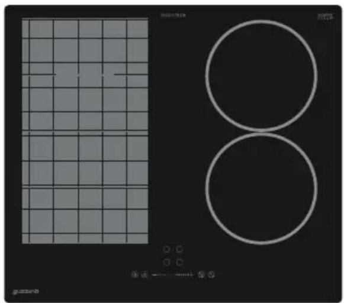Image resolution: width=344 pixels, height=303 pixels.
Task: Tap the rightmost icon in the control row
Action: click(211, 275)
